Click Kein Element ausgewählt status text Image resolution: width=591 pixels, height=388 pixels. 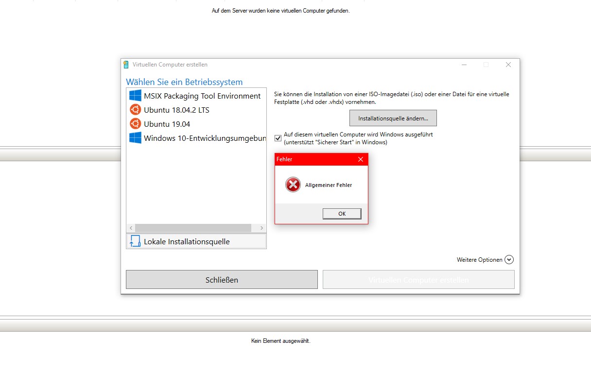point(280,341)
